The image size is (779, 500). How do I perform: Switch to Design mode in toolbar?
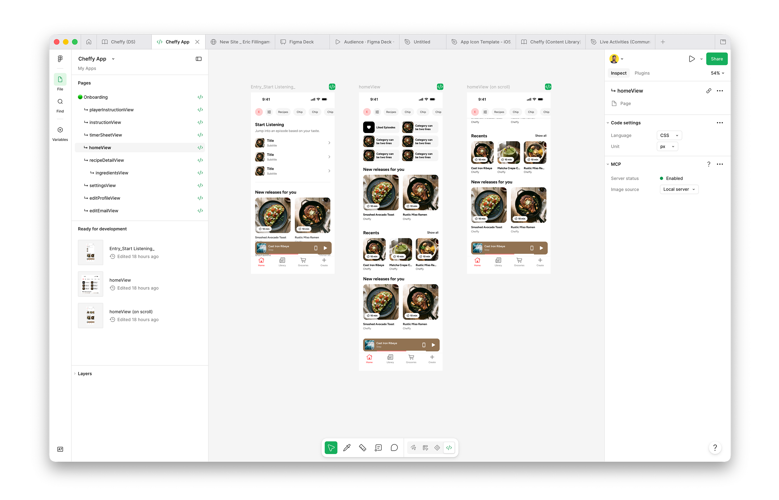[x=426, y=448]
